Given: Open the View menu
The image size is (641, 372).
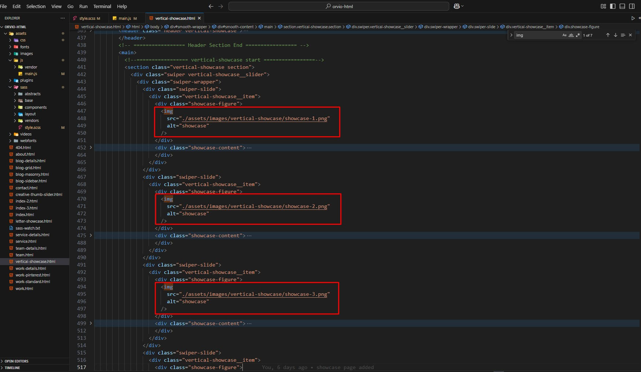Looking at the screenshot, I should click(56, 6).
